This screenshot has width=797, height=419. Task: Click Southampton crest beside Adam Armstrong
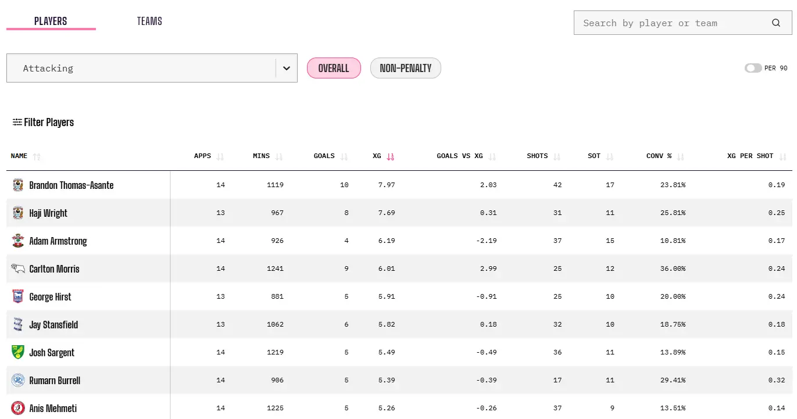(18, 241)
